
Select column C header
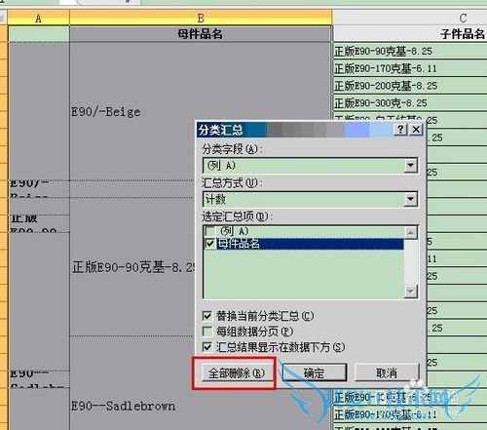(x=410, y=18)
